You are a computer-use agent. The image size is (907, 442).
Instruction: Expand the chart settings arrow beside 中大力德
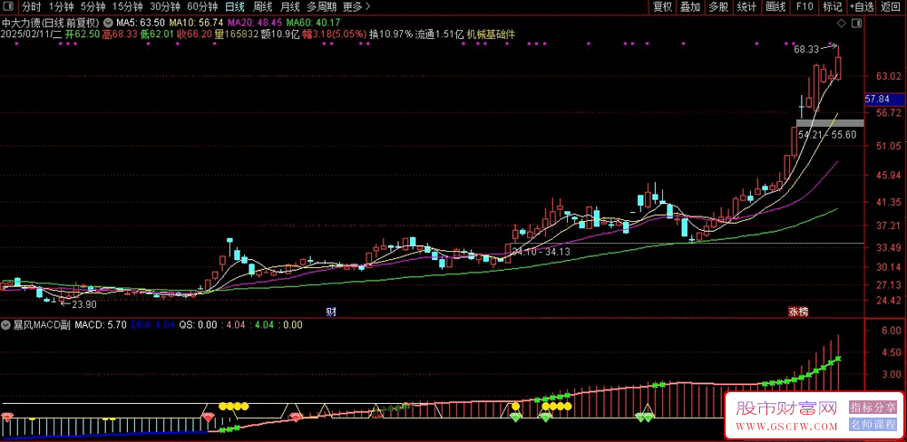click(109, 24)
